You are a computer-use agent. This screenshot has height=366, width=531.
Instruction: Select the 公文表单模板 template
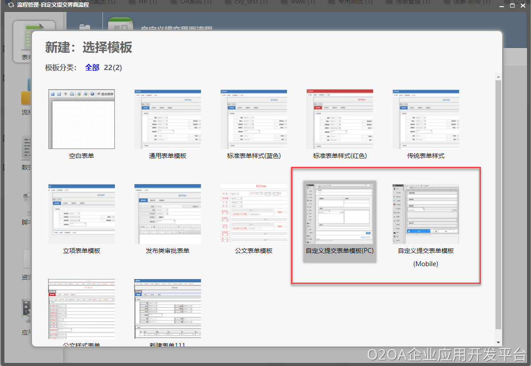[x=254, y=214]
